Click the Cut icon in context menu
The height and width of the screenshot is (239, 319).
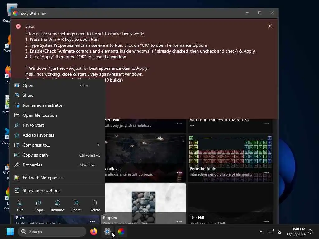[20, 203]
